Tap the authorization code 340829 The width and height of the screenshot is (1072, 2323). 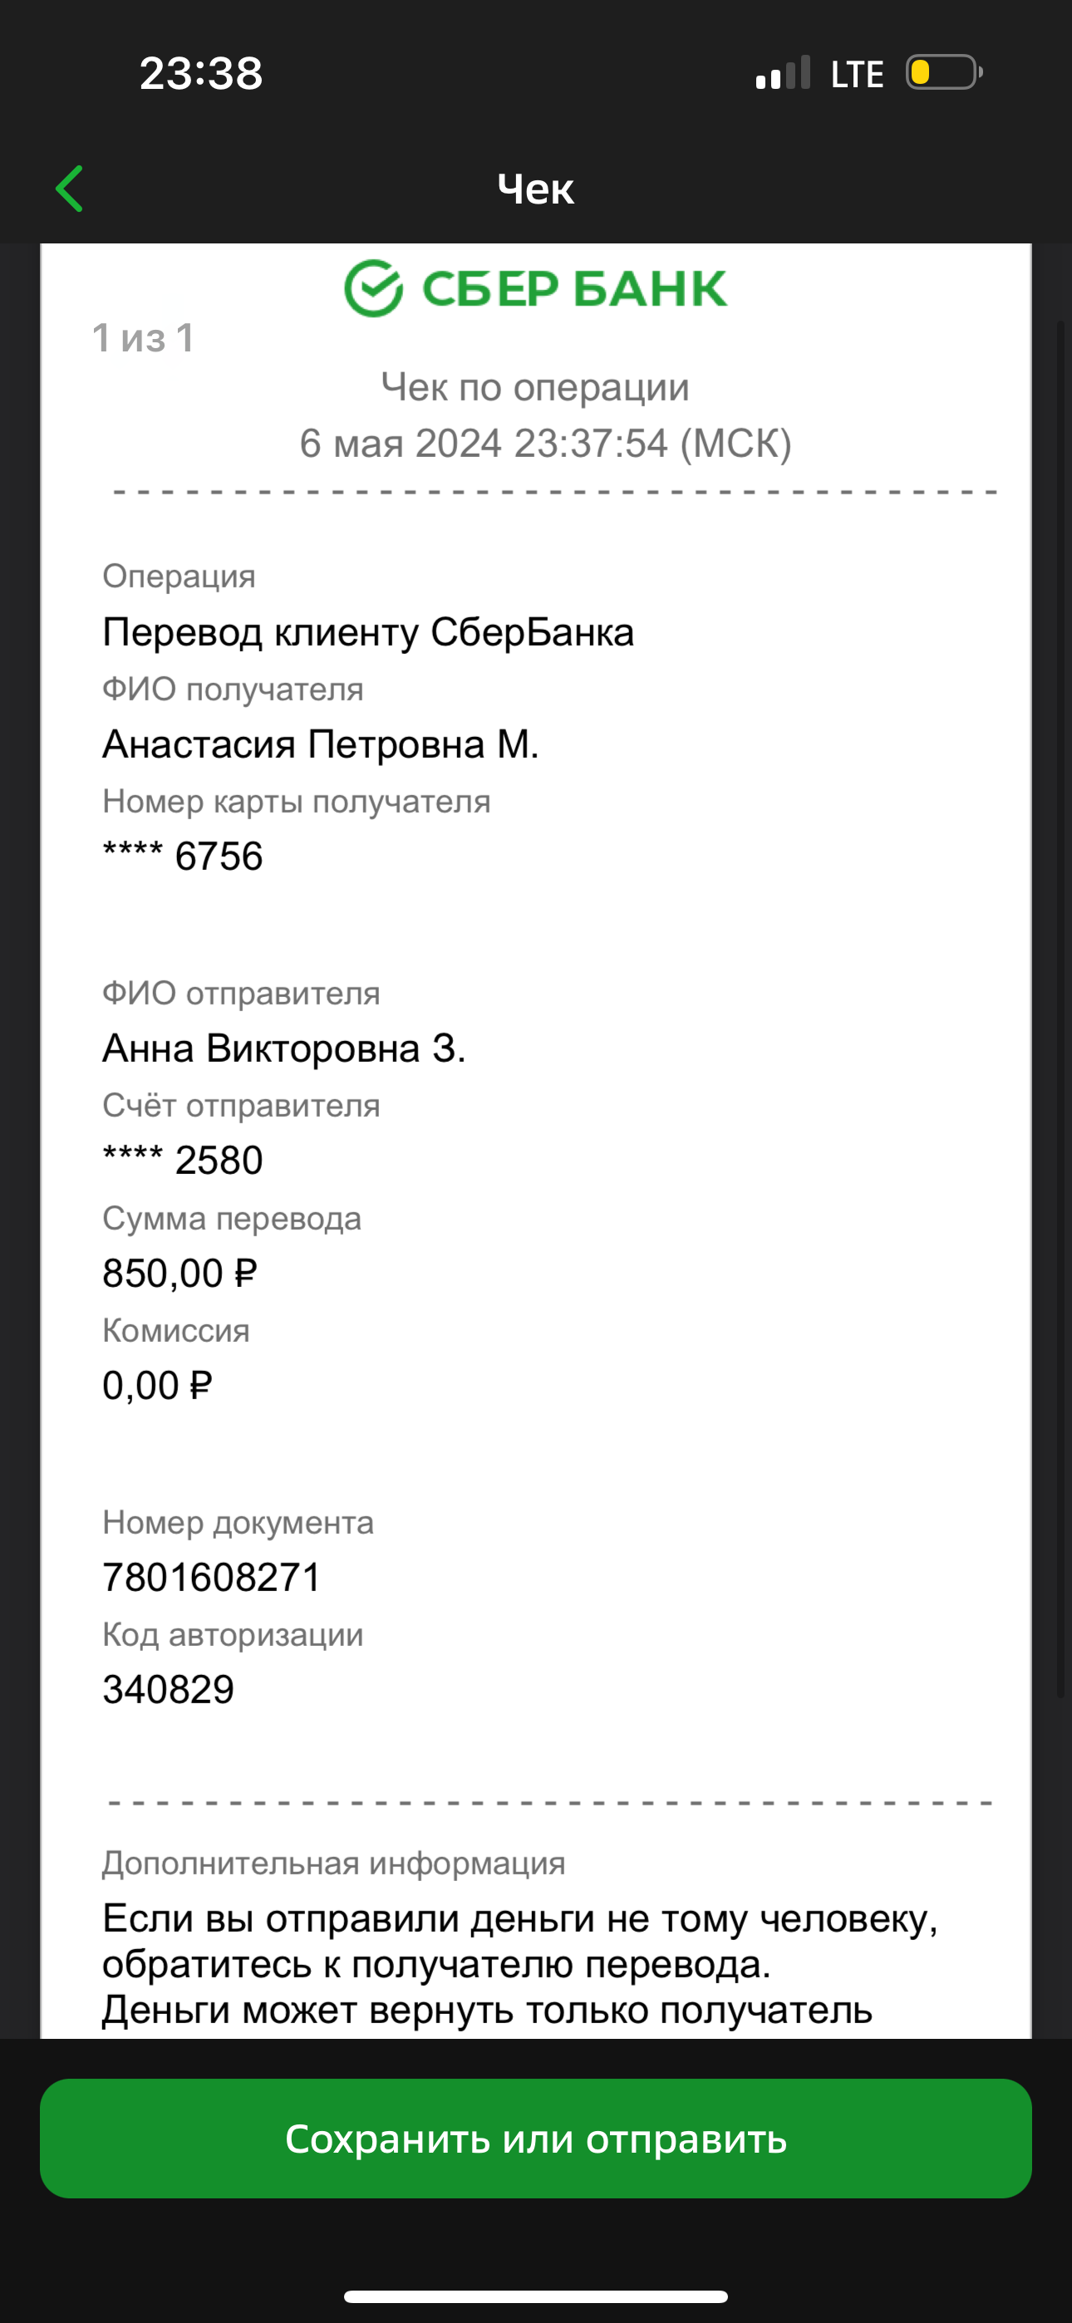coord(168,1689)
